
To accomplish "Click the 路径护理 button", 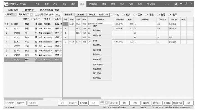I will [21, 103].
